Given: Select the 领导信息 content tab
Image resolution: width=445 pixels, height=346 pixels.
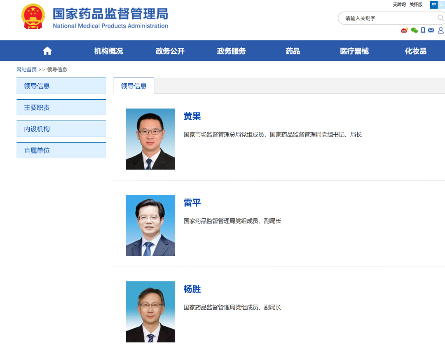Looking at the screenshot, I should point(133,86).
